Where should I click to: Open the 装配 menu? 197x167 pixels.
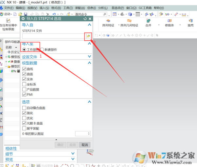79,8
